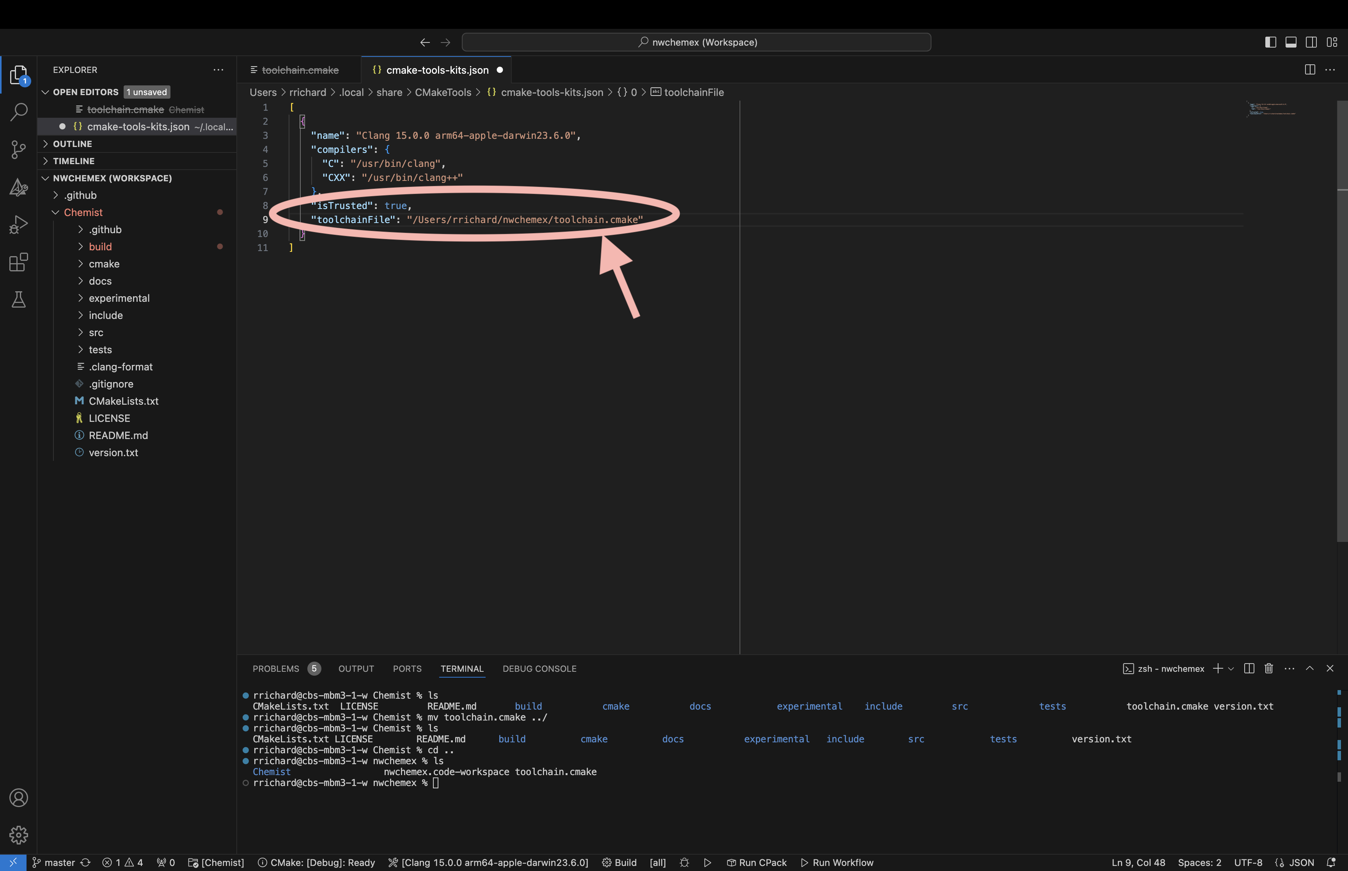
Task: Click the JSON language mode in status bar
Action: coord(1302,861)
